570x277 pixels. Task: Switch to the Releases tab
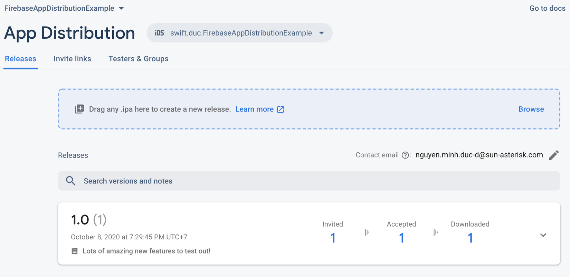tap(20, 59)
